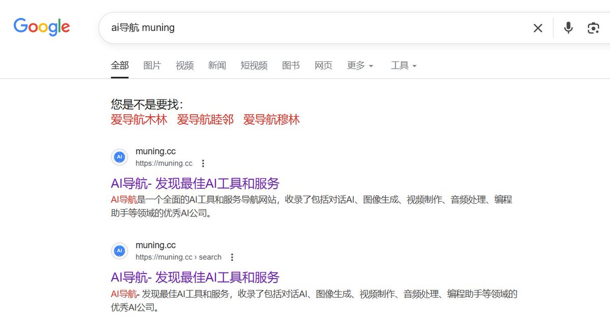This screenshot has height=324, width=610.
Task: Clear the search box with X icon
Action: [x=538, y=28]
